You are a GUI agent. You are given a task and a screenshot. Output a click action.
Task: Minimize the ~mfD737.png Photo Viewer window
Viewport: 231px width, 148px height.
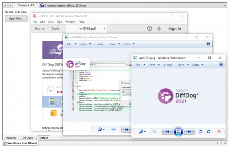199,58
